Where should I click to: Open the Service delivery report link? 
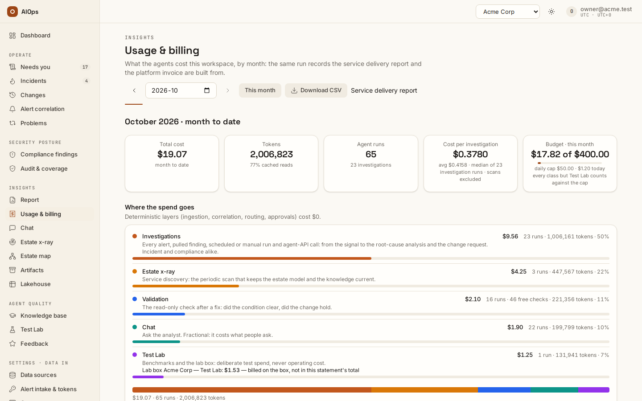click(384, 90)
